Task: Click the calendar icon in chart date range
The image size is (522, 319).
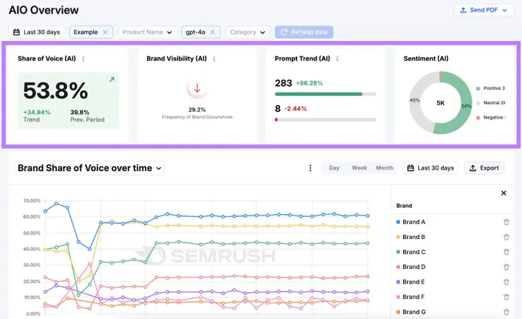Action: (411, 168)
